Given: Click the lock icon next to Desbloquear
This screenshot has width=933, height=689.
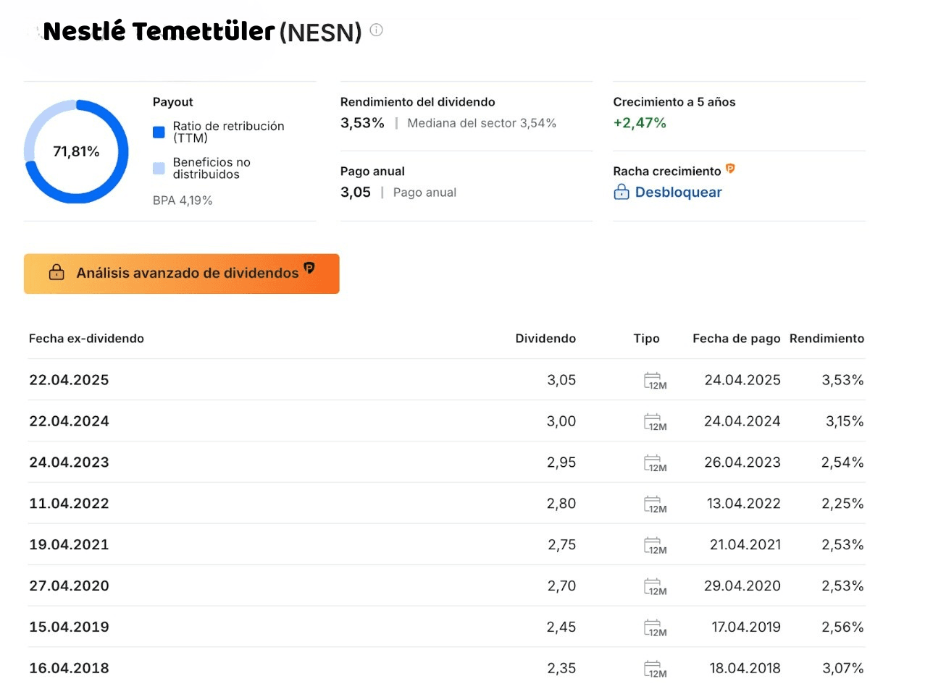Looking at the screenshot, I should point(622,193).
